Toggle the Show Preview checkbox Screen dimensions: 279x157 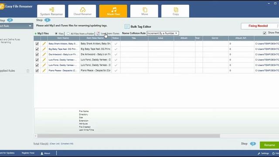[265, 33]
